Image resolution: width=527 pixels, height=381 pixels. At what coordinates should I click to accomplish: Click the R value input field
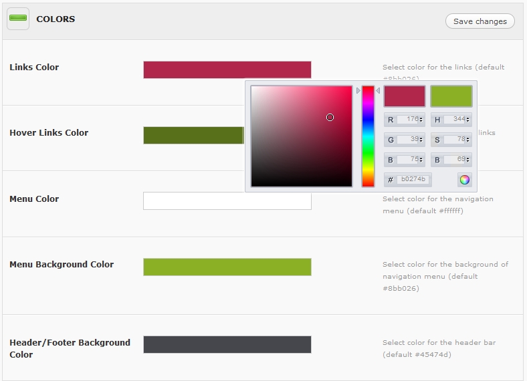(407, 120)
